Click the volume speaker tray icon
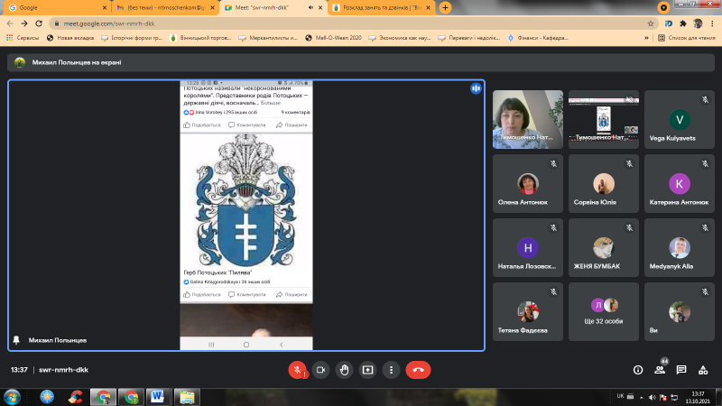The image size is (722, 406). coord(652,397)
